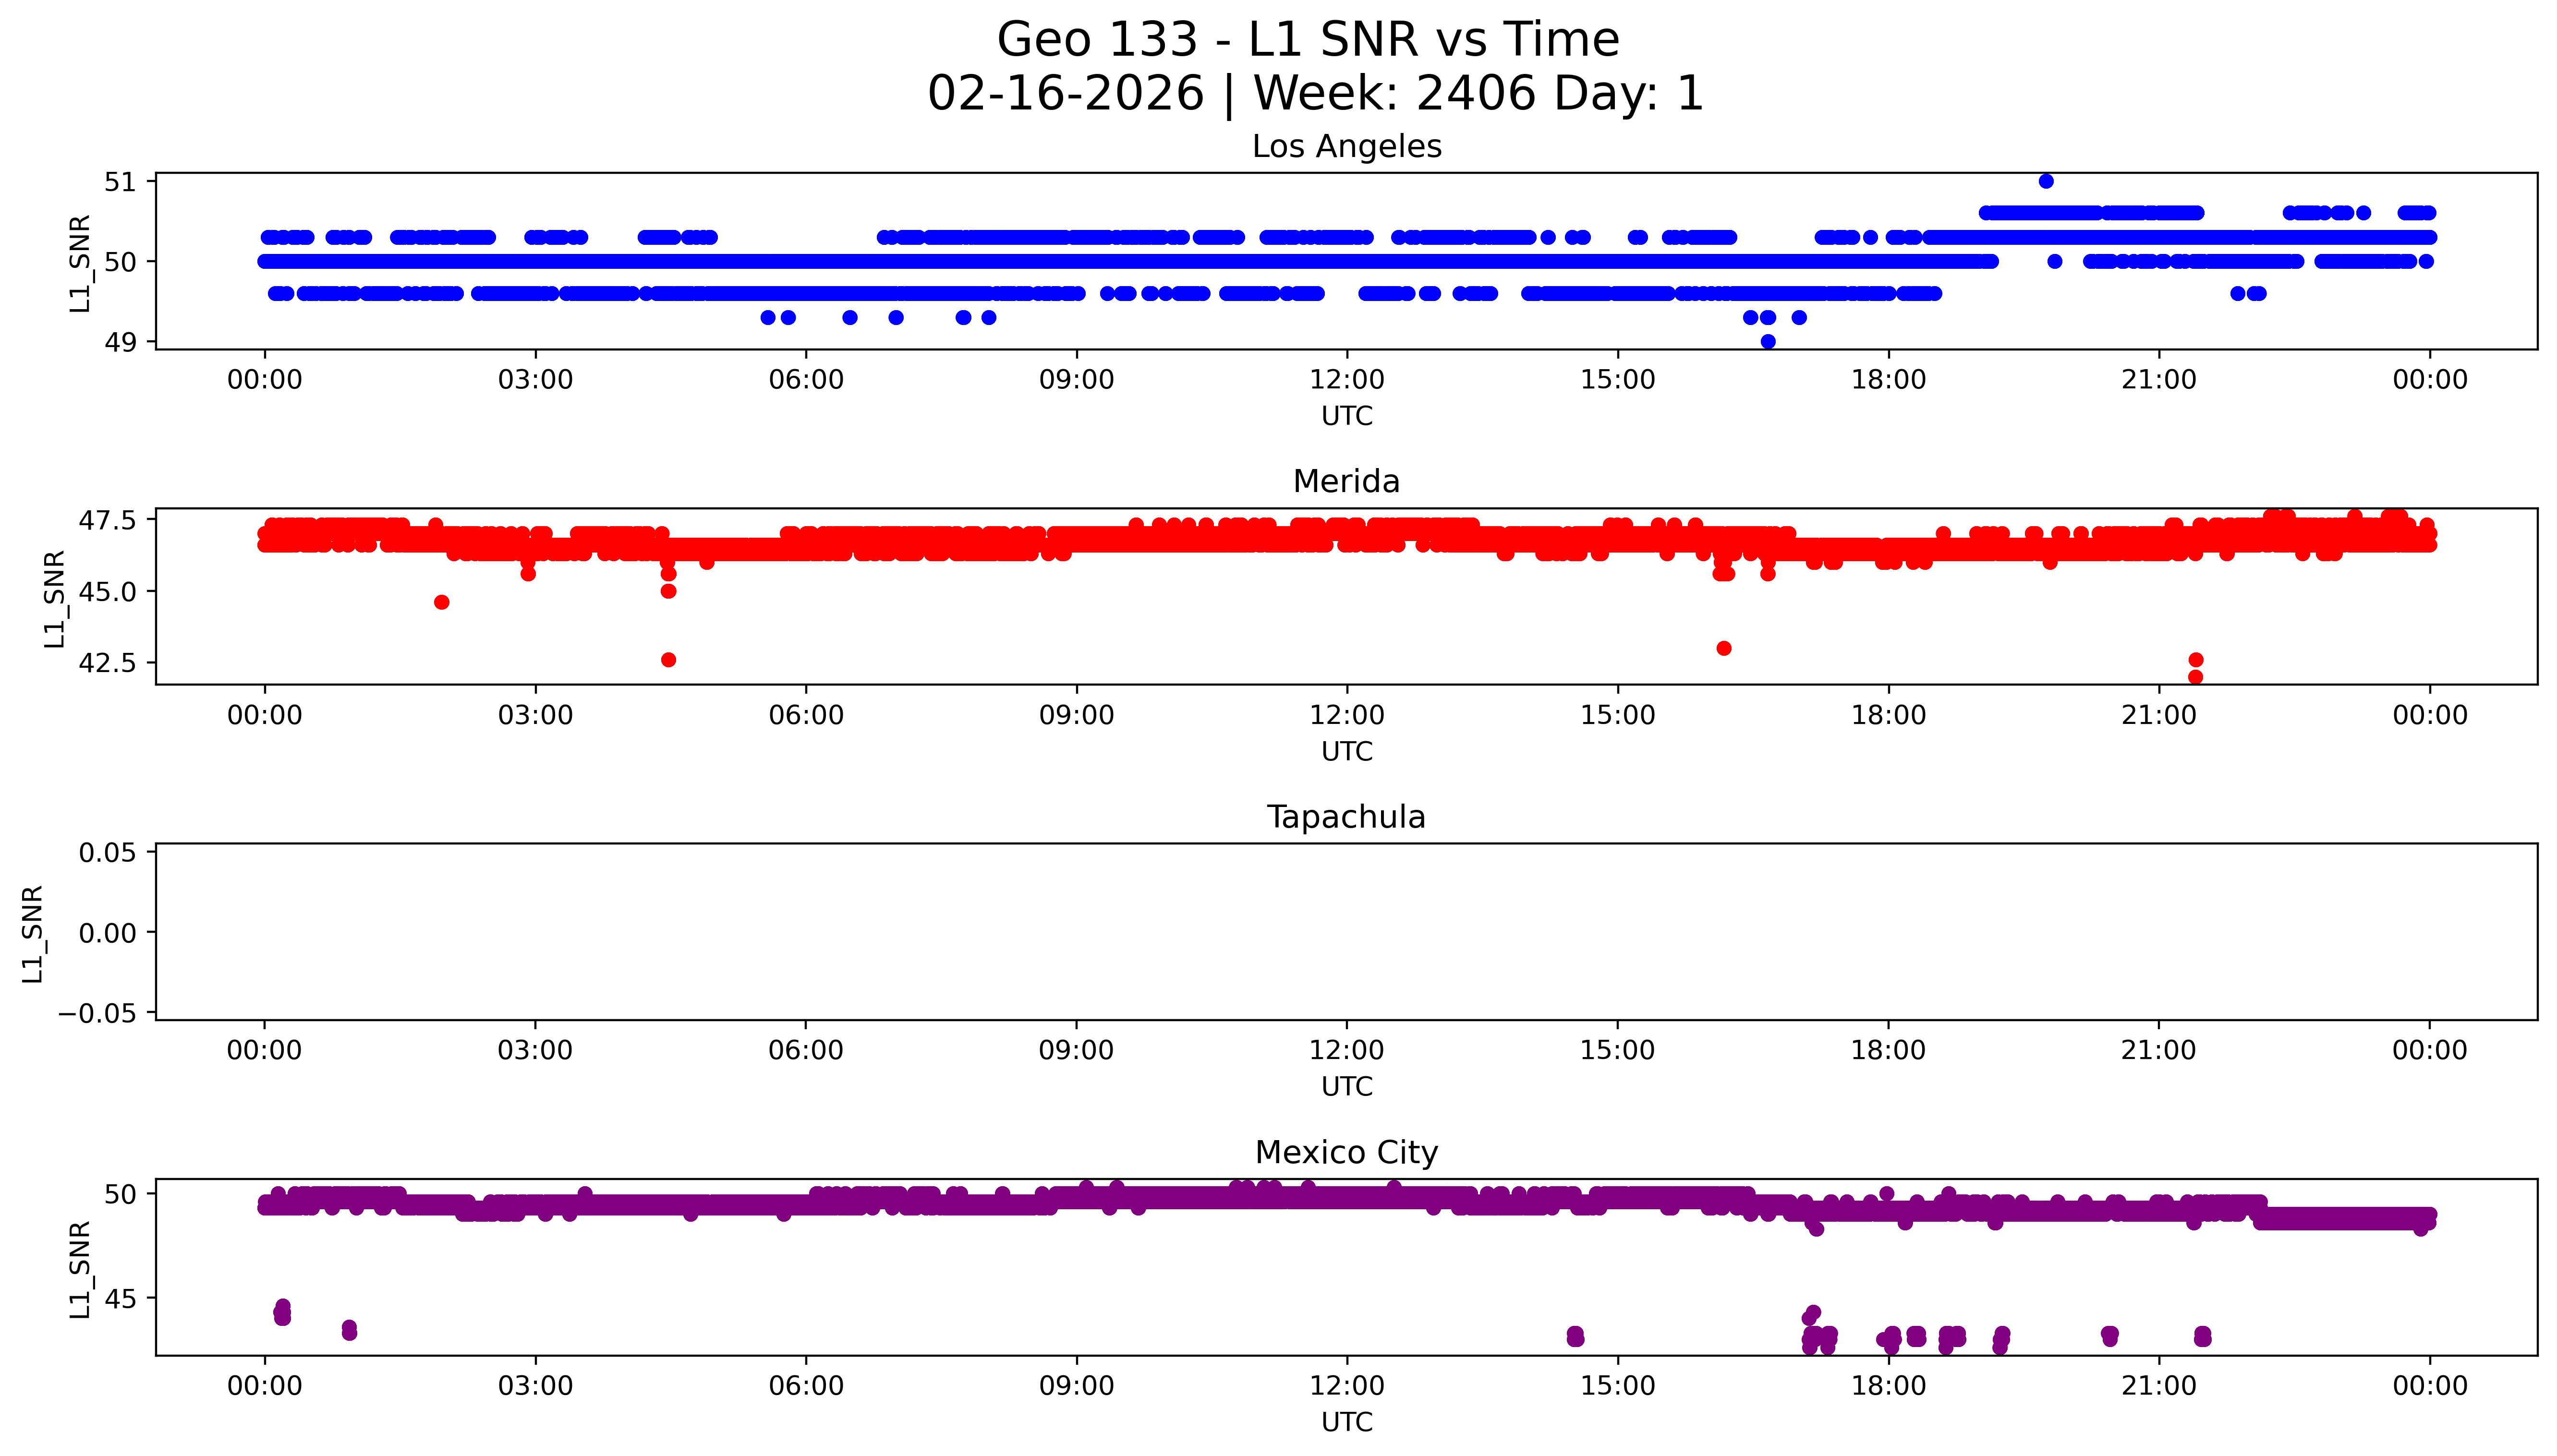Click the lone blue point at SNR 51
The image size is (2557, 1456).
pyautogui.click(x=2046, y=181)
